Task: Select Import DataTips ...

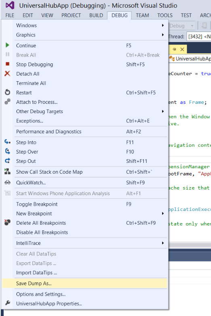Action: point(85,273)
